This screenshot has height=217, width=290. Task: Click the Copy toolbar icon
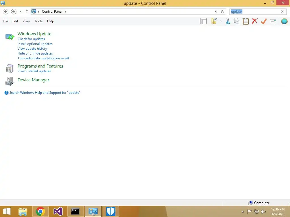pos(237,21)
